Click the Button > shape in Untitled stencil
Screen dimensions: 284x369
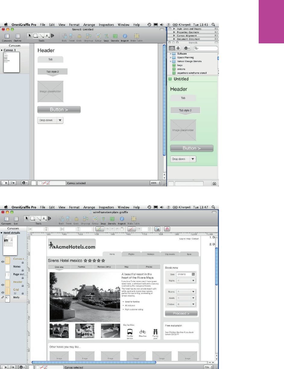[x=192, y=148]
